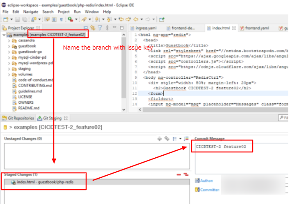
Task: Expand the volumes folder
Action: pyautogui.click(x=9, y=75)
